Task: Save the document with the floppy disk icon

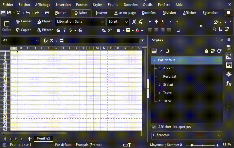Action: point(18,13)
